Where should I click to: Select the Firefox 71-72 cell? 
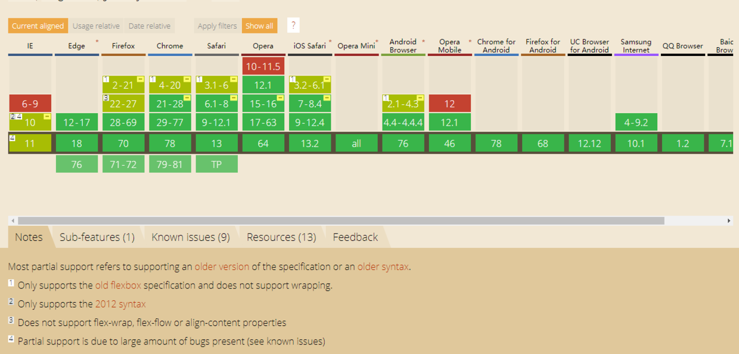(x=123, y=164)
